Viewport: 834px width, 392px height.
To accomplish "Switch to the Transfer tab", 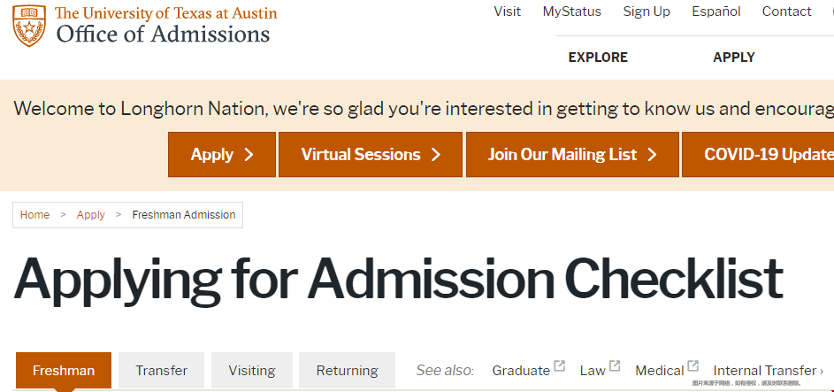I will pos(161,370).
